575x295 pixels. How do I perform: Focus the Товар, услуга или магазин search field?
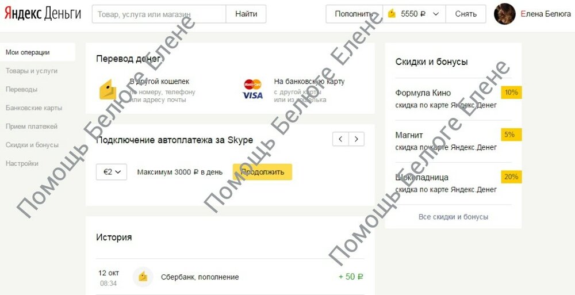click(159, 14)
